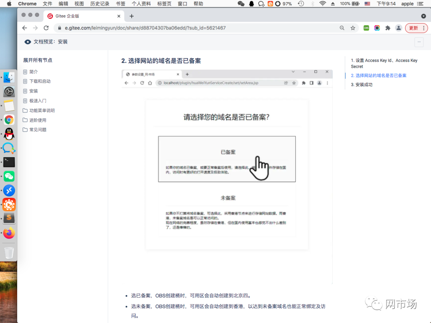The width and height of the screenshot is (431, 323).
Task: Click the US input source flag
Action: pyautogui.click(x=367, y=4)
